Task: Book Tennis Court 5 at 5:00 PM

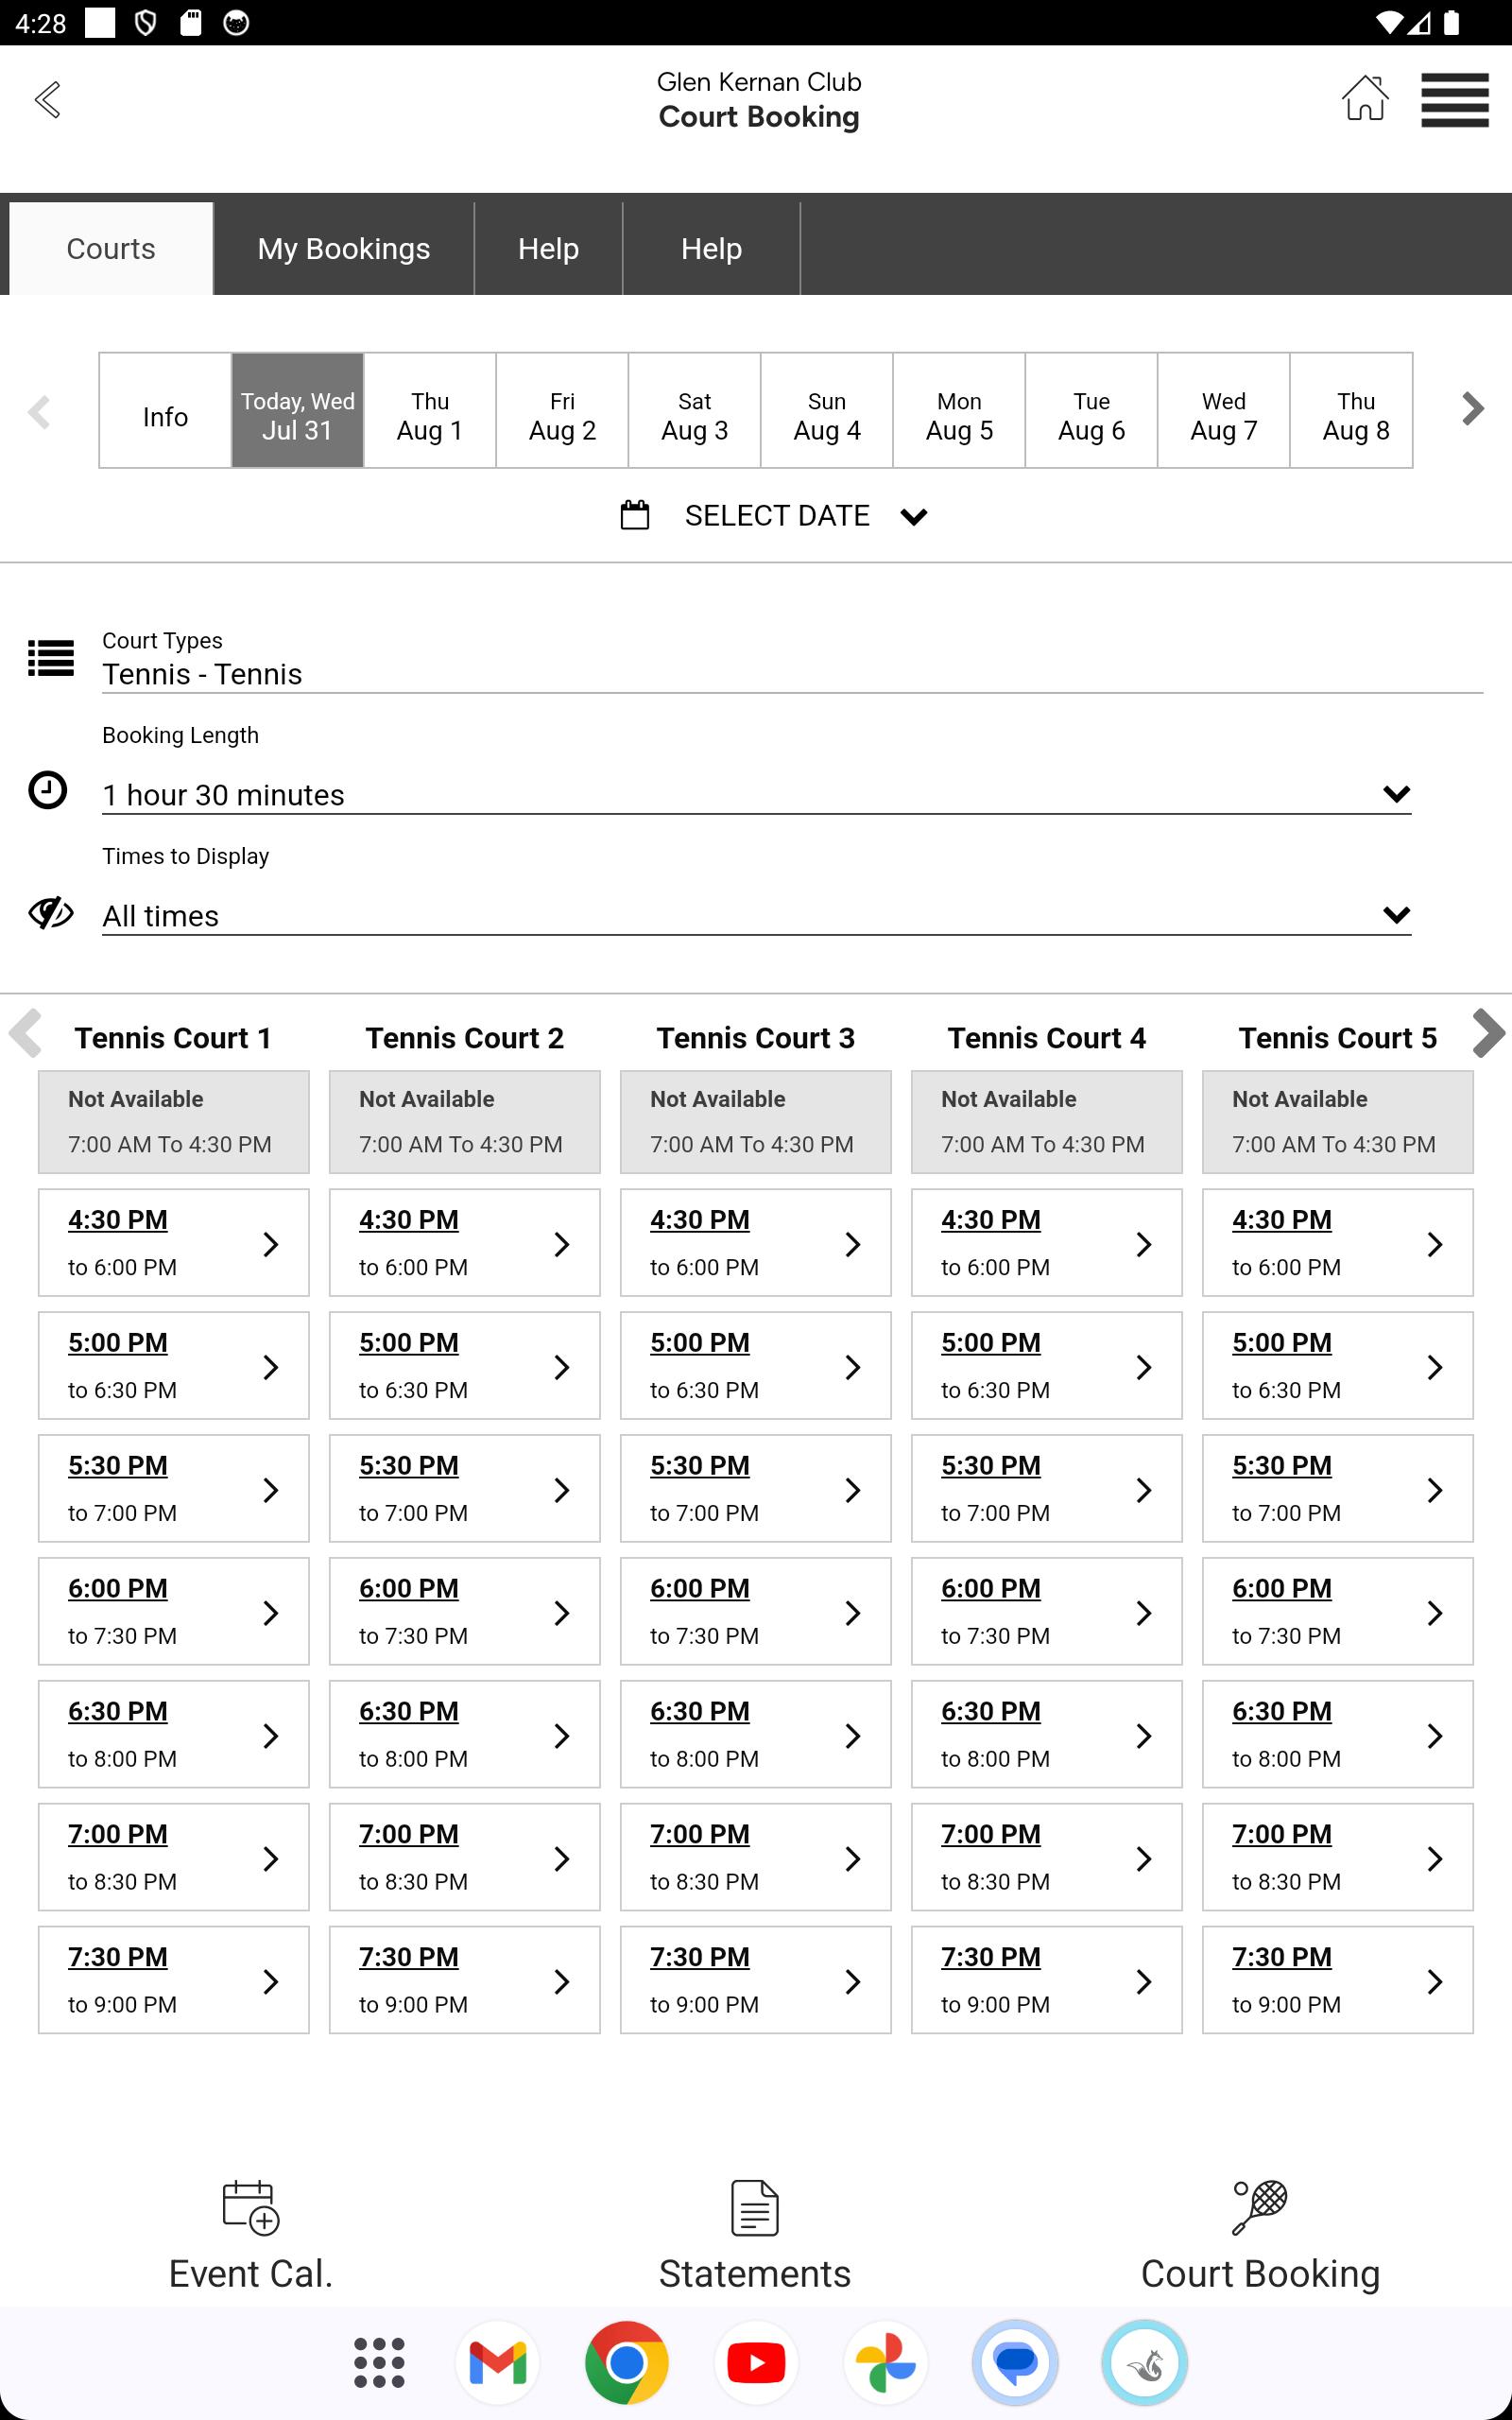Action: click(1337, 1365)
